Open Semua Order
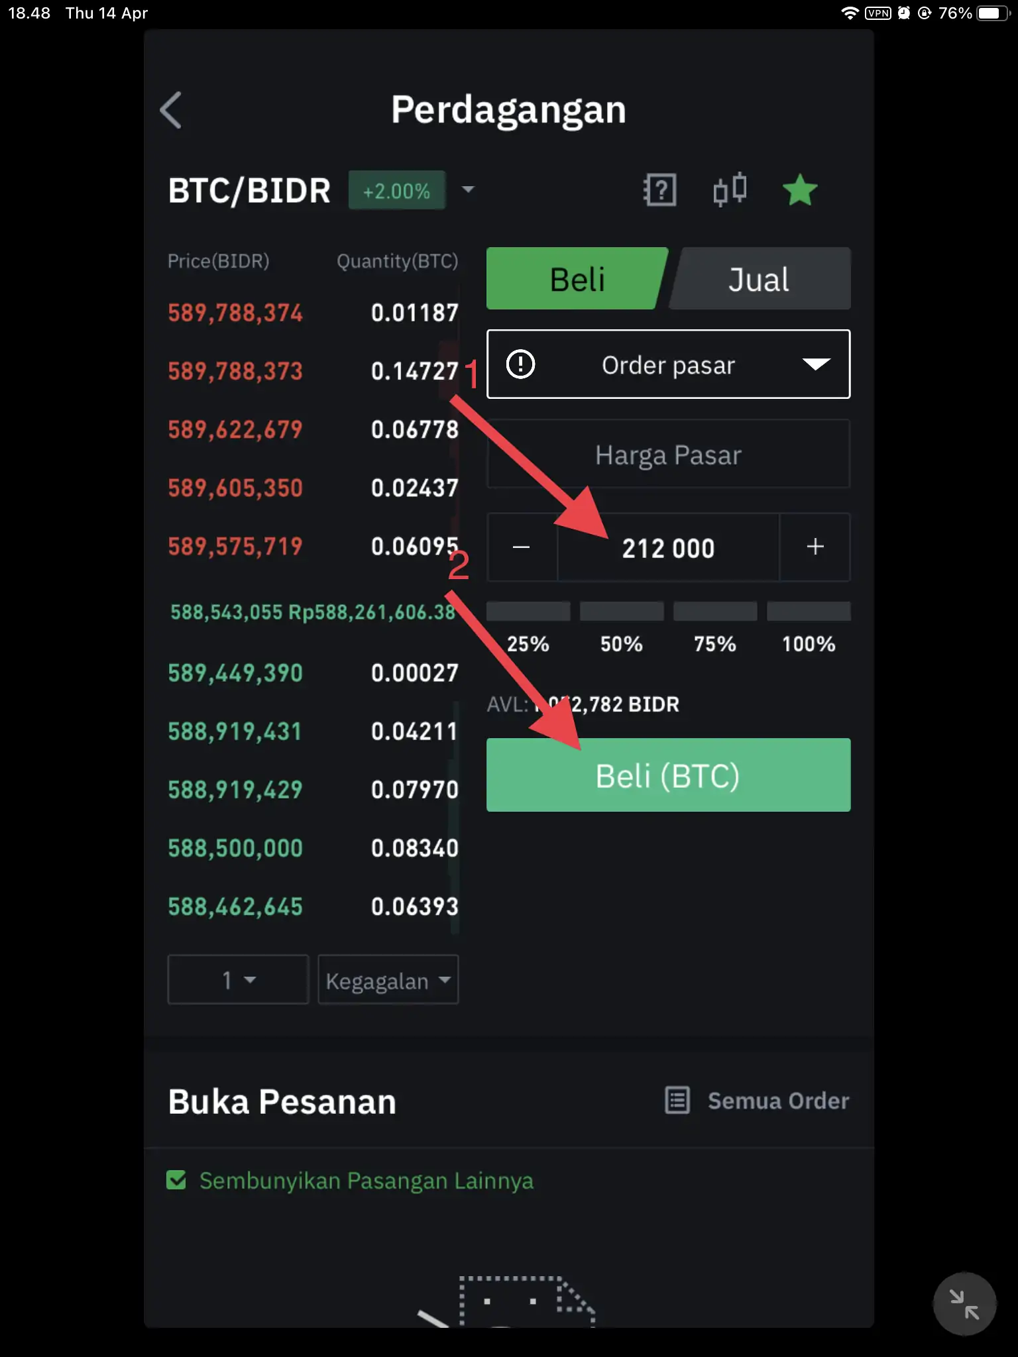The height and width of the screenshot is (1357, 1018). tap(778, 1100)
